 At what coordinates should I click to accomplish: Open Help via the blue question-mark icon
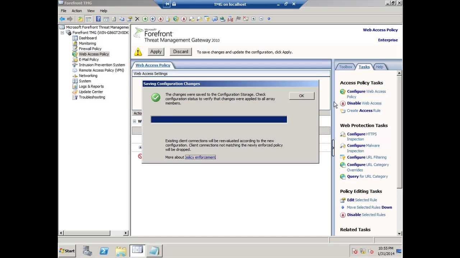click(98, 19)
